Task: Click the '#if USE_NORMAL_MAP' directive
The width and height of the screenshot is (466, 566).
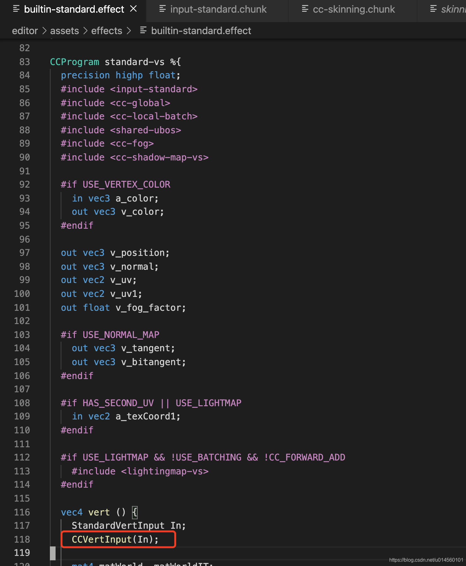Action: click(x=110, y=335)
